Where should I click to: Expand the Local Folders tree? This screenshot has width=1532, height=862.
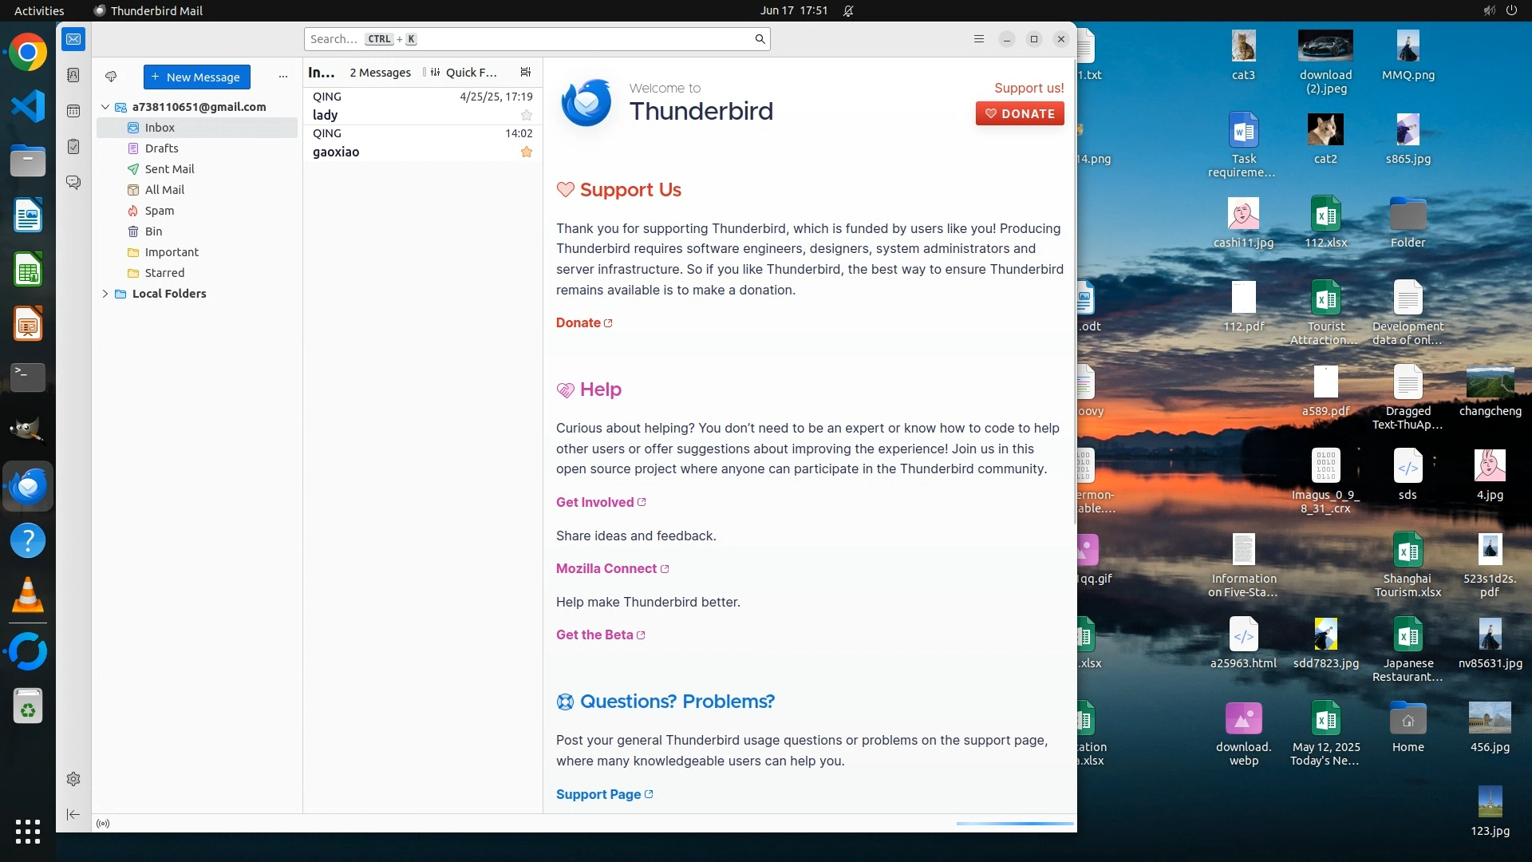coord(105,294)
